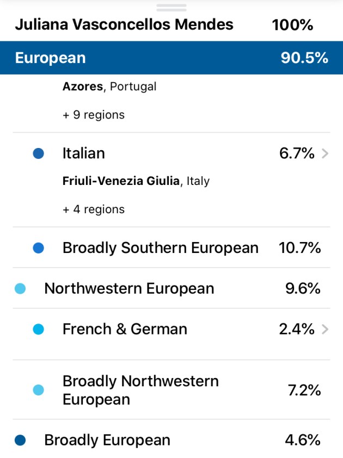This screenshot has height=458, width=343.
Task: Tap the Broadly European color dot
Action: tap(20, 440)
